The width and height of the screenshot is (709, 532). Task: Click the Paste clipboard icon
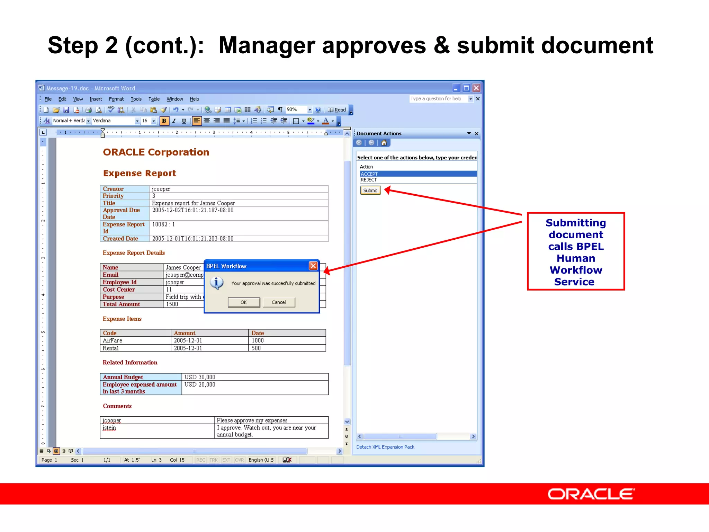[153, 110]
